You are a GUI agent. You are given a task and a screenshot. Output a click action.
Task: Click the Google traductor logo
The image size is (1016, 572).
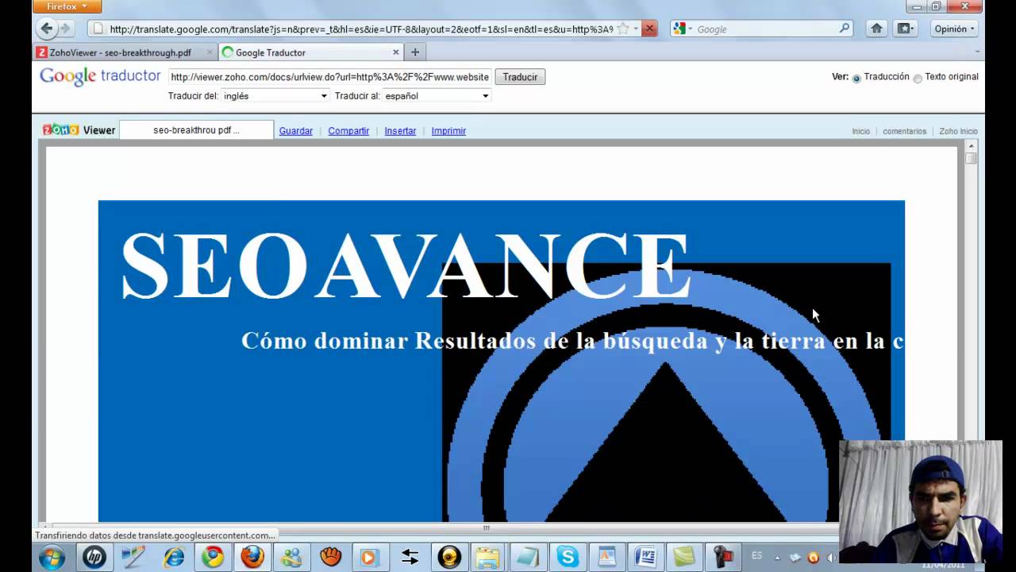[100, 76]
